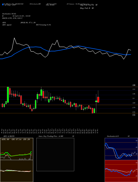
Task: Select the 'MACD: 2.99, 2.98, 0.01 C' line
Action: click(x=12, y=18)
